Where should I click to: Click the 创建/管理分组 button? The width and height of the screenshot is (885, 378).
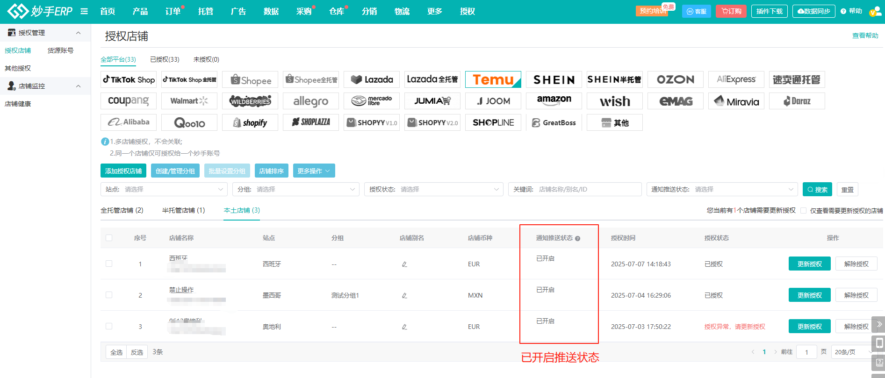[x=175, y=171]
